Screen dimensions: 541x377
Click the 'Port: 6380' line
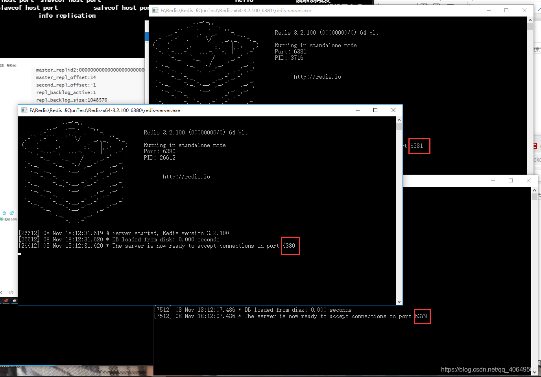pyautogui.click(x=160, y=151)
